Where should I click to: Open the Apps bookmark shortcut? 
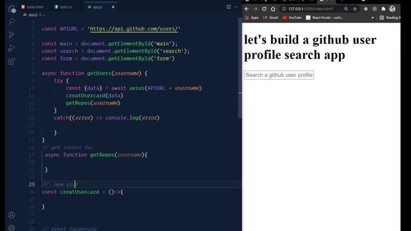252,17
